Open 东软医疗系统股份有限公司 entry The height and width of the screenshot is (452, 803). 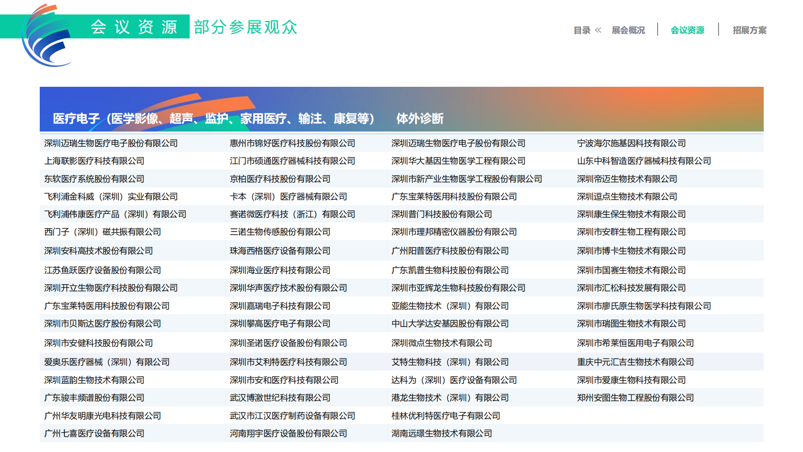tap(94, 179)
